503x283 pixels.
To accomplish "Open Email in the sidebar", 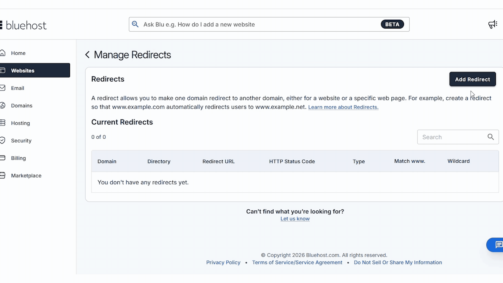I will pos(18,88).
